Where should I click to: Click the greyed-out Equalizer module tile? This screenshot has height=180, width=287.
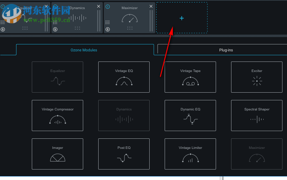[57, 77]
